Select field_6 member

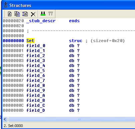click(x=36, y=76)
